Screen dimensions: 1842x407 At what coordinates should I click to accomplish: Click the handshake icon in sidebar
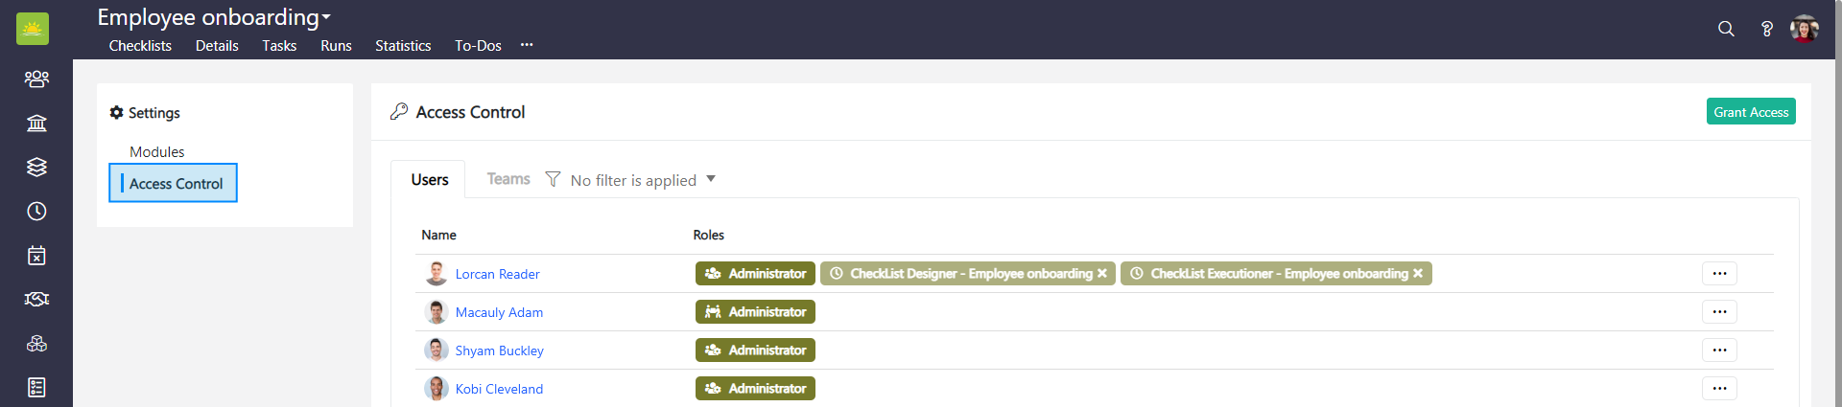point(36,300)
